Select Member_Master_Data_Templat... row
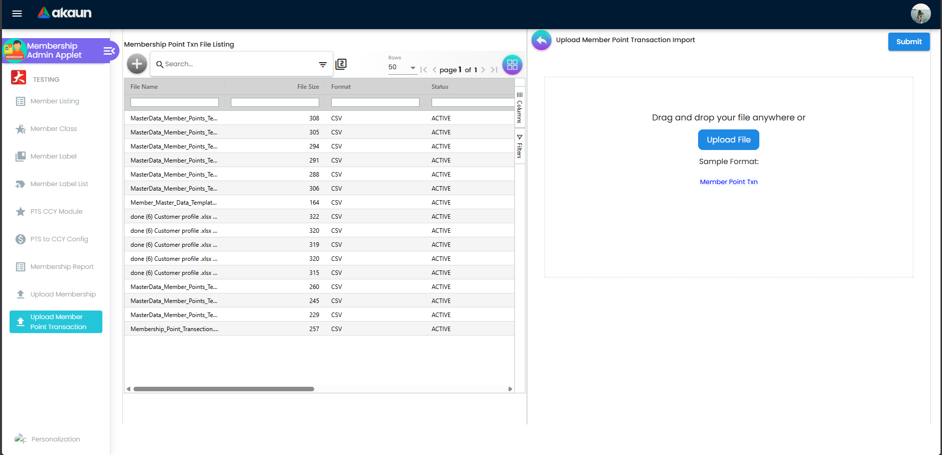 [319, 203]
